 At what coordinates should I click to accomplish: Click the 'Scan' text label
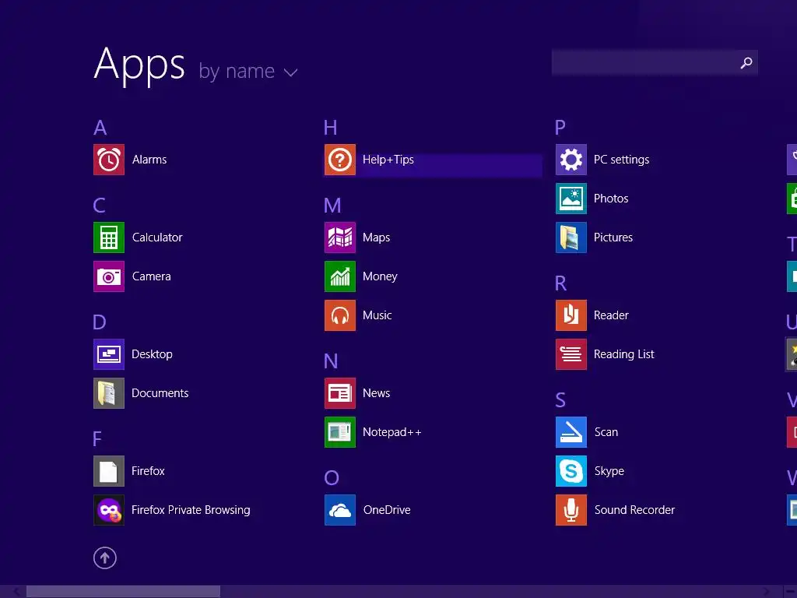point(606,432)
